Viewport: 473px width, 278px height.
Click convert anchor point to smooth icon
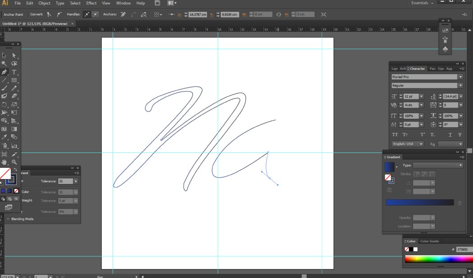click(59, 14)
